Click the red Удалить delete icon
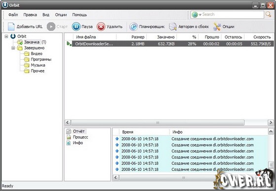Image resolution: width=276 pixels, height=191 pixels. pos(101,27)
